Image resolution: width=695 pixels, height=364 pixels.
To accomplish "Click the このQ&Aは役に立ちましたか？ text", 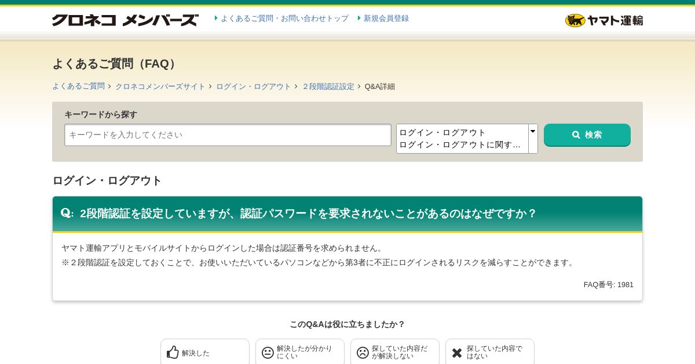I will [x=348, y=324].
